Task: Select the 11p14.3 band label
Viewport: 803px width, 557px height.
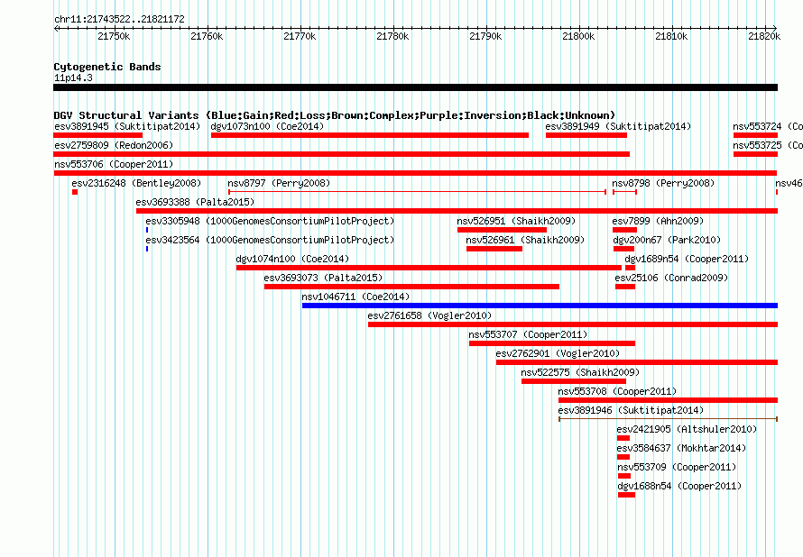Action: [x=73, y=78]
